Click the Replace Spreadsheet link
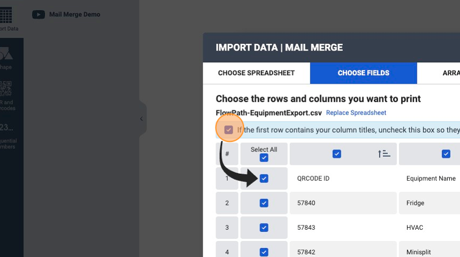460x257 pixels. tap(356, 113)
